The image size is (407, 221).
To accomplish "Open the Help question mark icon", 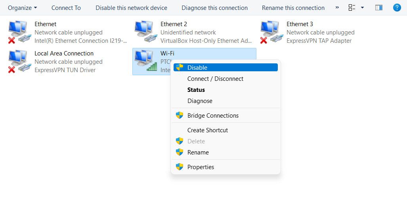I will (x=396, y=8).
